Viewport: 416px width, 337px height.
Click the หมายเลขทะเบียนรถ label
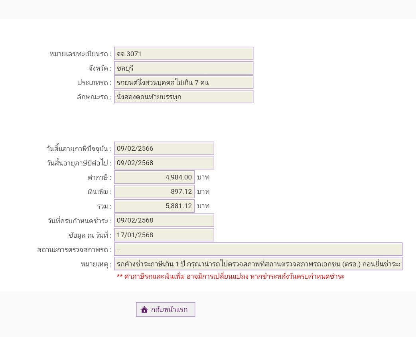point(81,54)
